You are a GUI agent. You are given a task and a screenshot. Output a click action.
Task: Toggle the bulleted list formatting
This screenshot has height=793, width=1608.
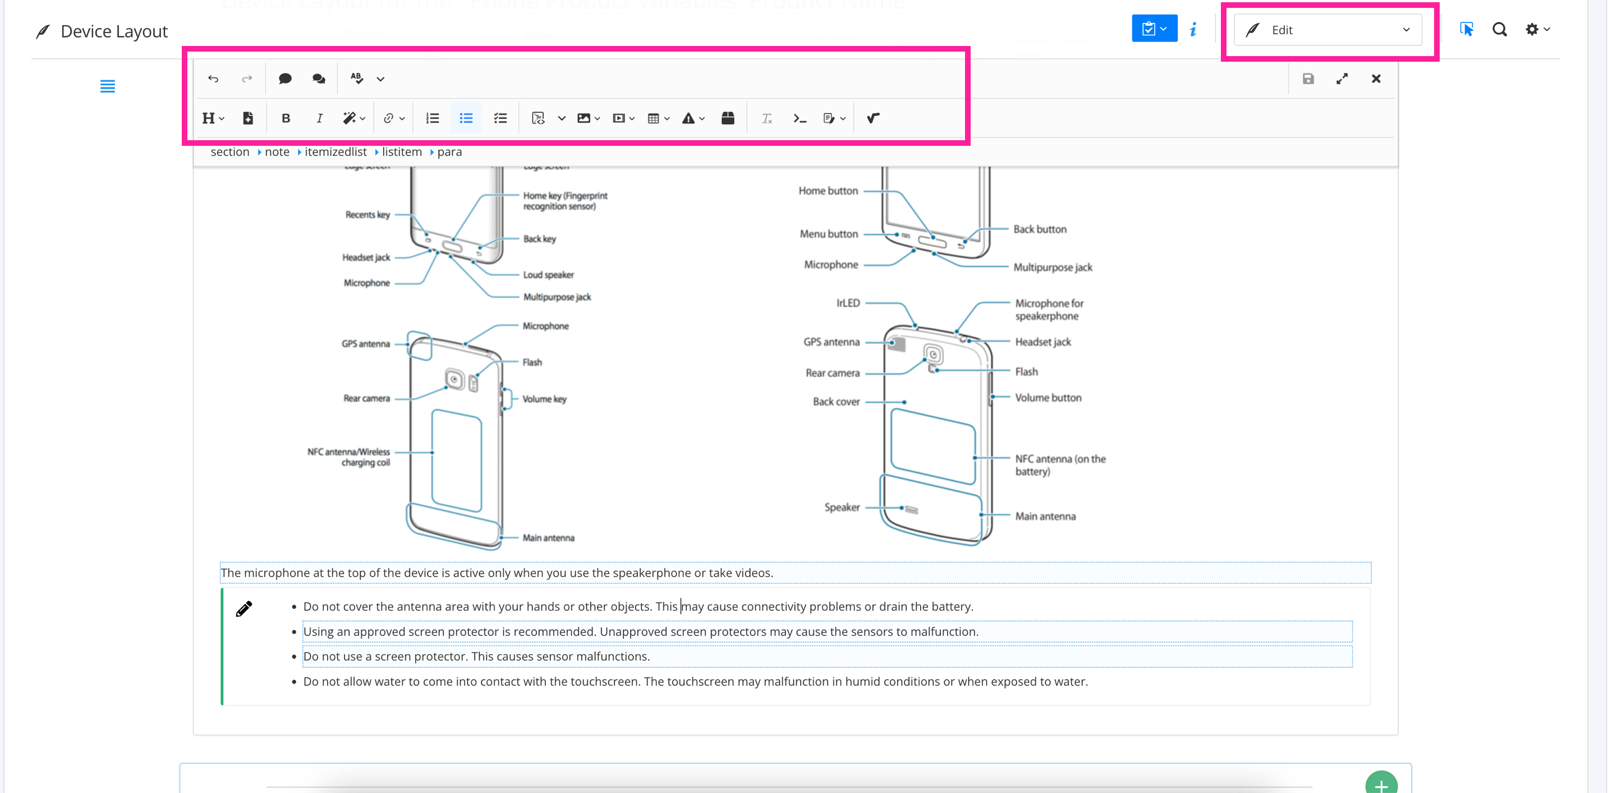[x=466, y=118]
